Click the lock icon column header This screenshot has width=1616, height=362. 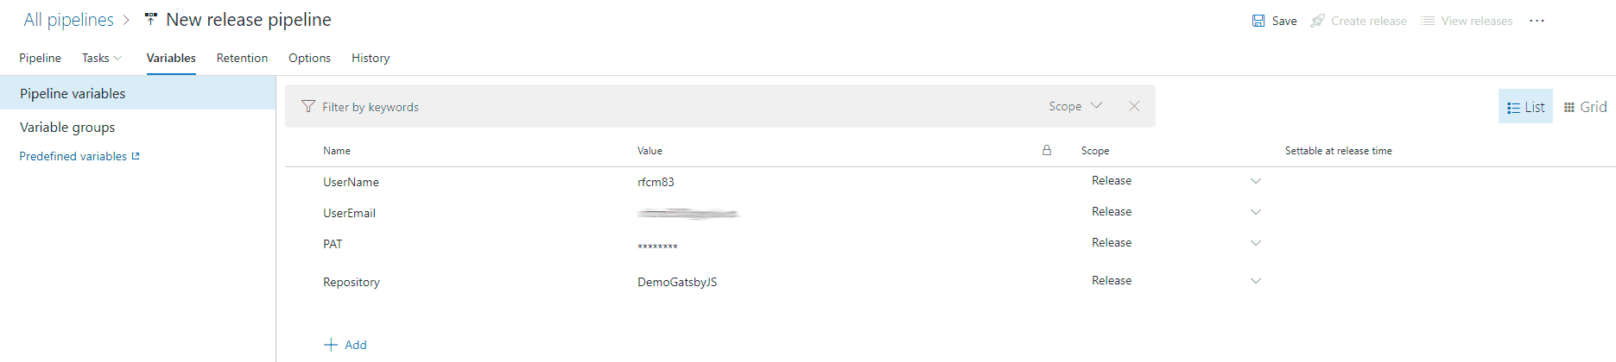[x=1047, y=150]
